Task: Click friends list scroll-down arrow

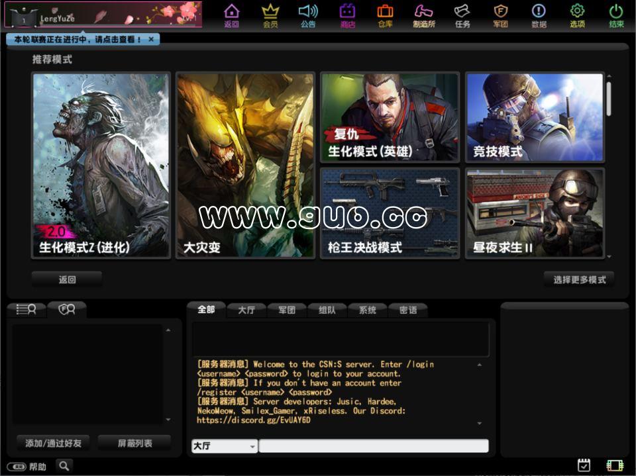Action: 168,420
